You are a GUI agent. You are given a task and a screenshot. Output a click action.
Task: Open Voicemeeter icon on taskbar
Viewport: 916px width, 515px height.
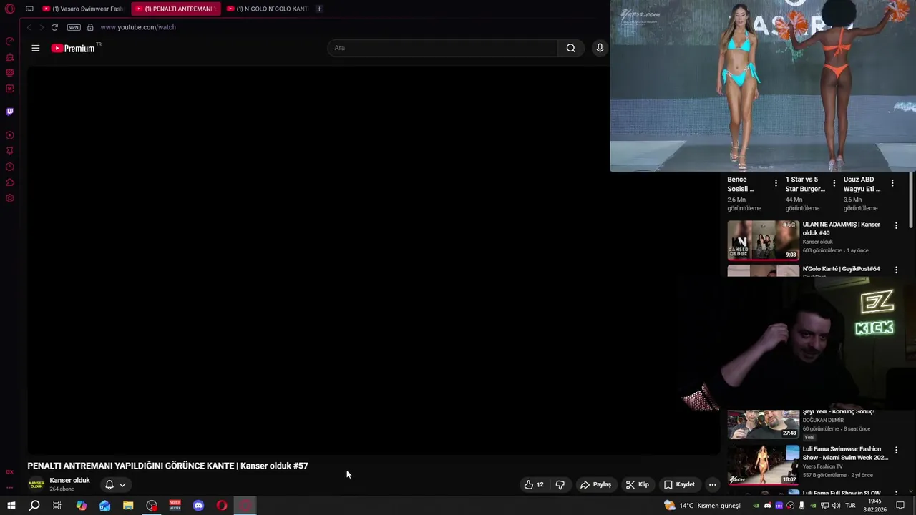click(175, 506)
